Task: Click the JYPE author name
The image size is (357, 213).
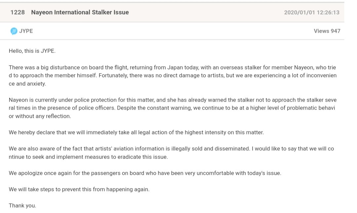Action: pyautogui.click(x=26, y=31)
